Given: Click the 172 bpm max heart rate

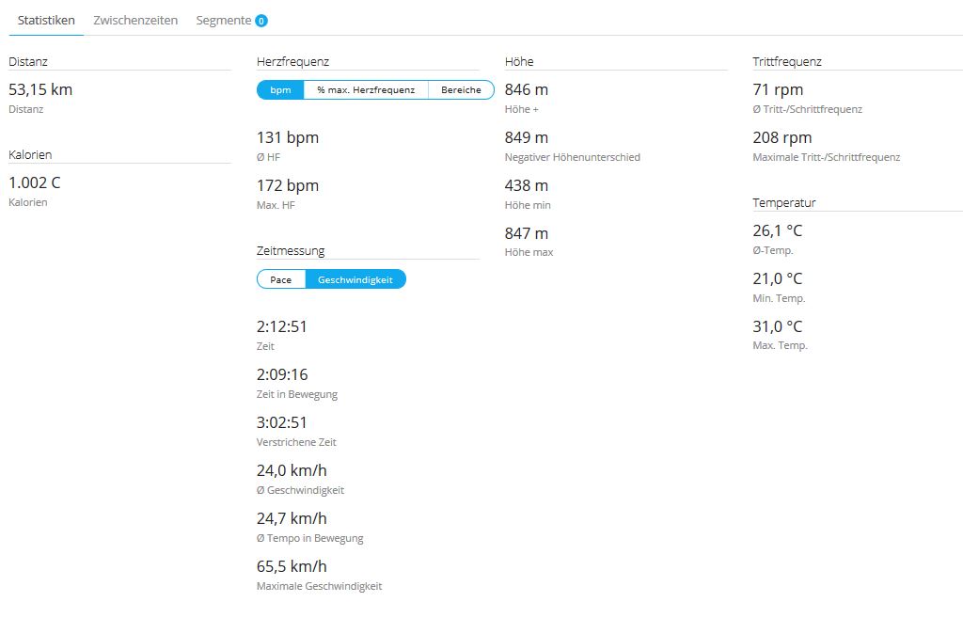Looking at the screenshot, I should coord(288,185).
